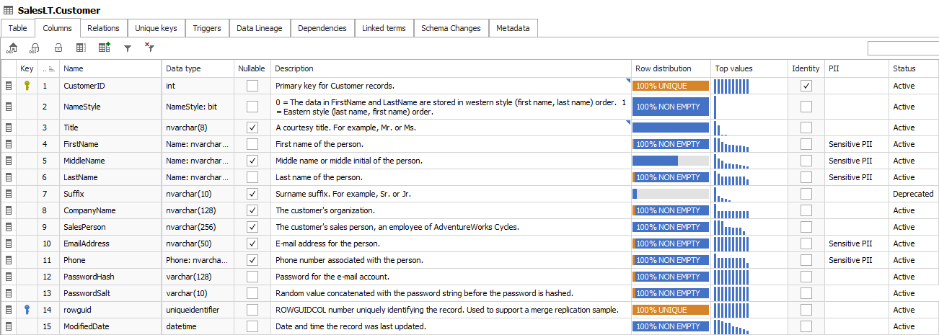Click the orange 100% UNIQUE bar for CustomerID

670,86
